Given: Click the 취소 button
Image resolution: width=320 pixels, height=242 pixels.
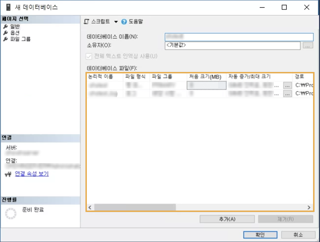Looking at the screenshot, I should (298, 234).
